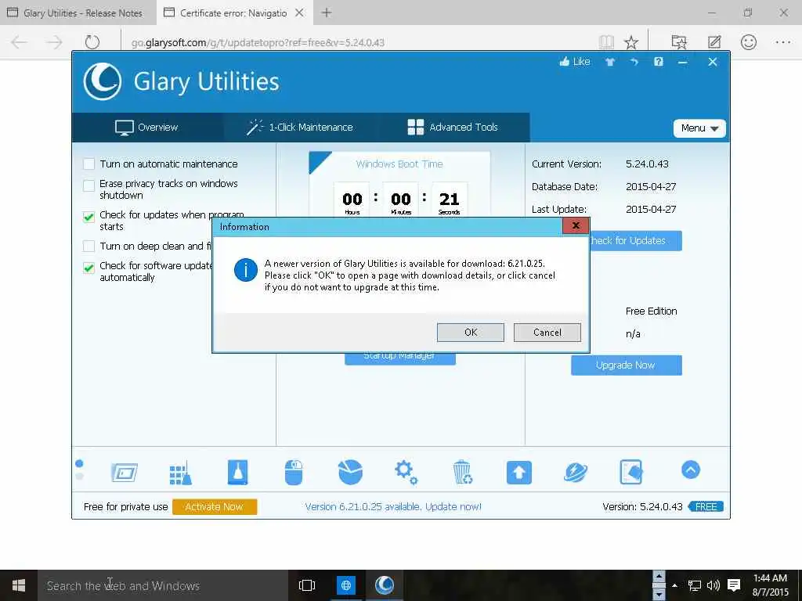Viewport: 802px width, 601px height.
Task: Click the FREE edition badge
Action: [x=706, y=506]
